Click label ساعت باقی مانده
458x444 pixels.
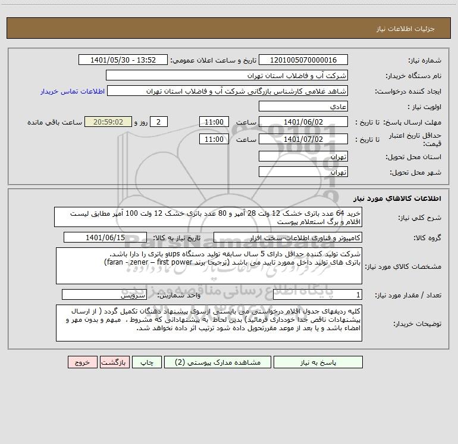point(55,122)
